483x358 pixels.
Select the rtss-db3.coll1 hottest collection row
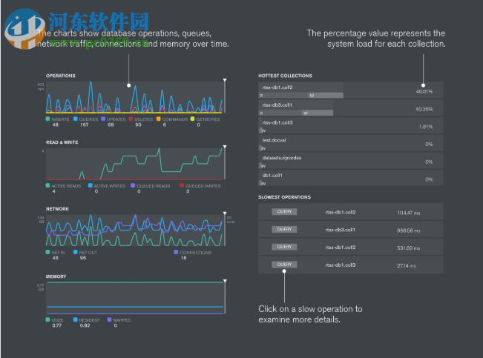(351, 107)
